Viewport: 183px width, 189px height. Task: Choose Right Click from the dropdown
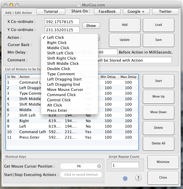69,43
